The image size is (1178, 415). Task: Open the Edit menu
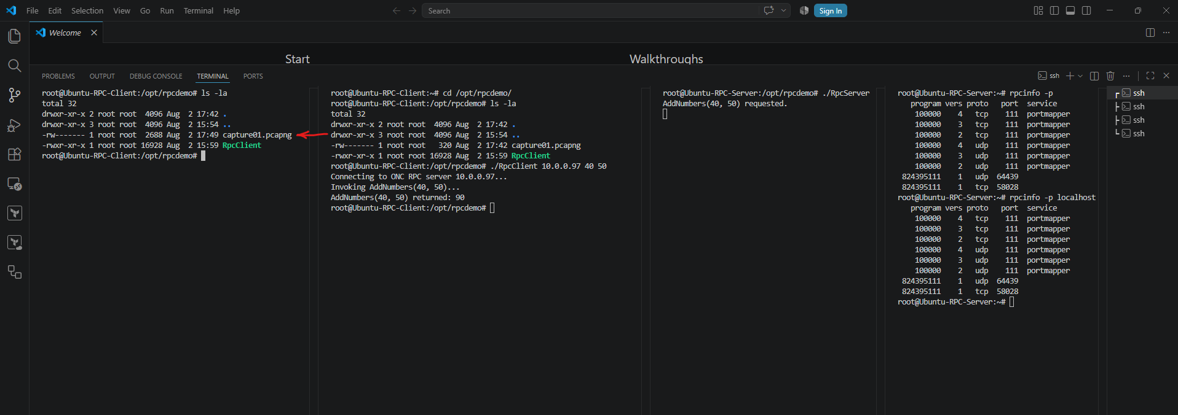pos(55,10)
